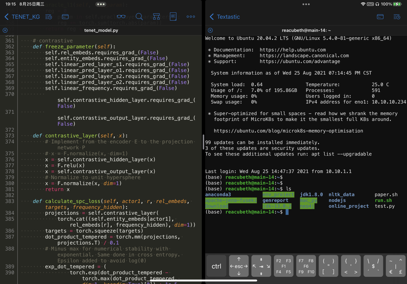Click the terminal cursor after last prompt
Viewport: 407px width, 284px height.
(287, 212)
